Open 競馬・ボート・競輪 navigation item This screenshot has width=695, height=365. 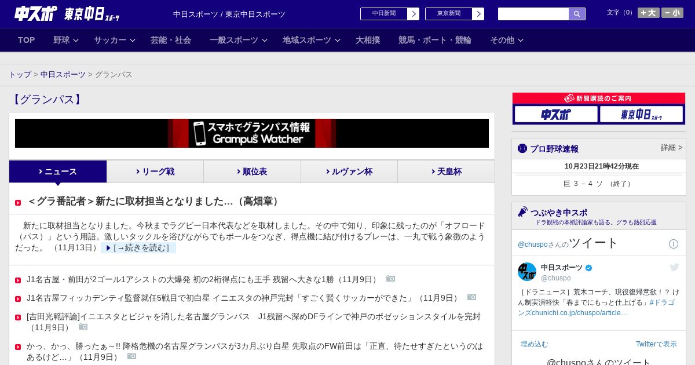coord(435,40)
